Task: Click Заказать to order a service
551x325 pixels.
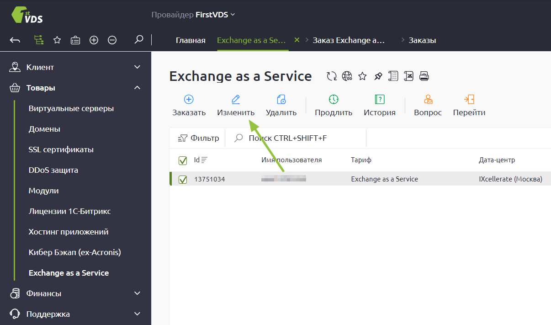Action: [189, 106]
